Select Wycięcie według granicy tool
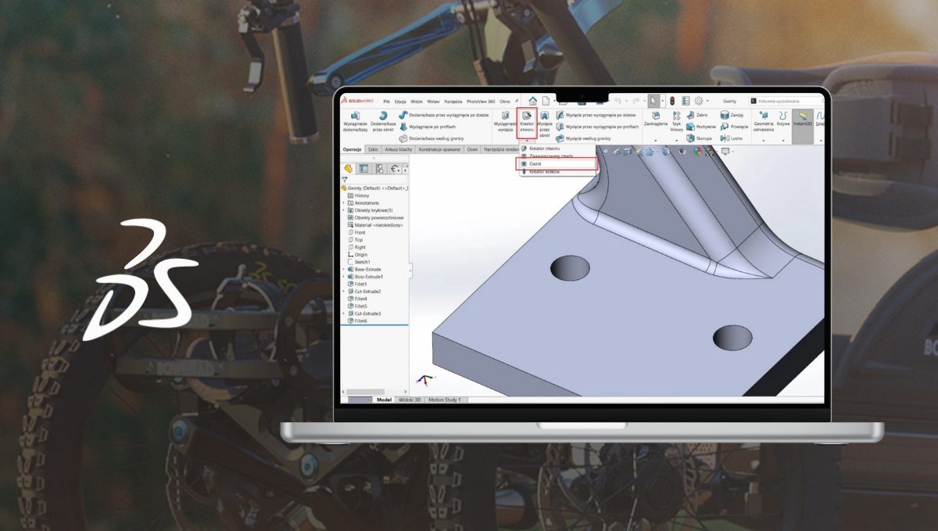This screenshot has width=938, height=531. pyautogui.click(x=583, y=138)
